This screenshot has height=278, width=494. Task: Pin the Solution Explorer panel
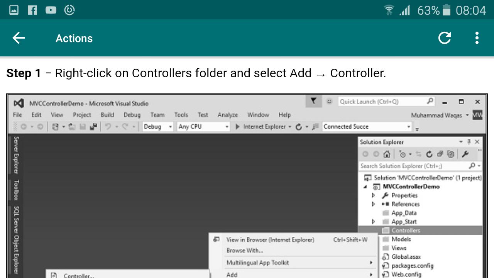(x=469, y=142)
